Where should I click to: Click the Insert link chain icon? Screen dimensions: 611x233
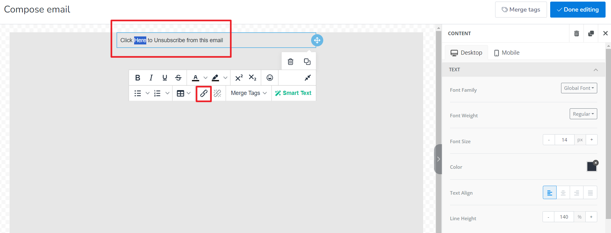(204, 93)
